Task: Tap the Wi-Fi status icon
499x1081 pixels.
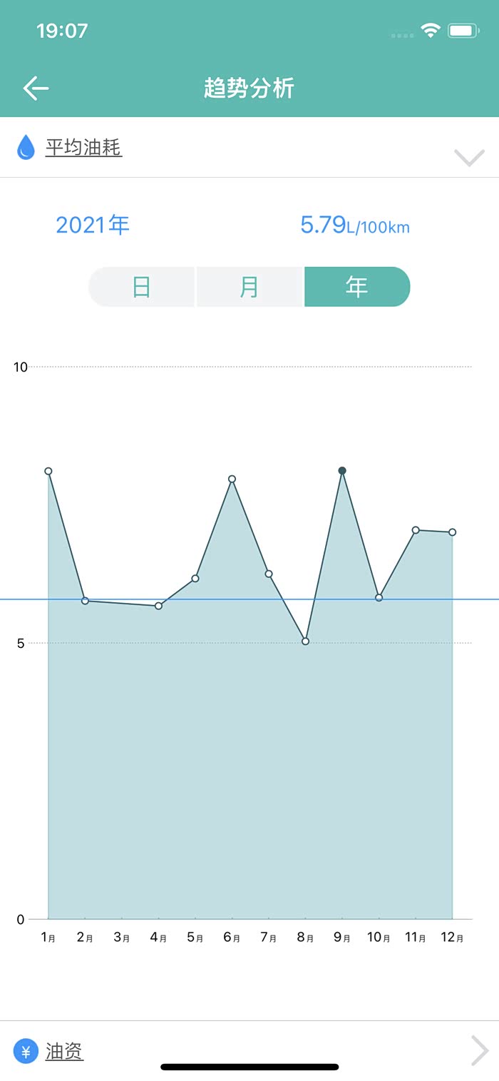Action: (x=430, y=31)
